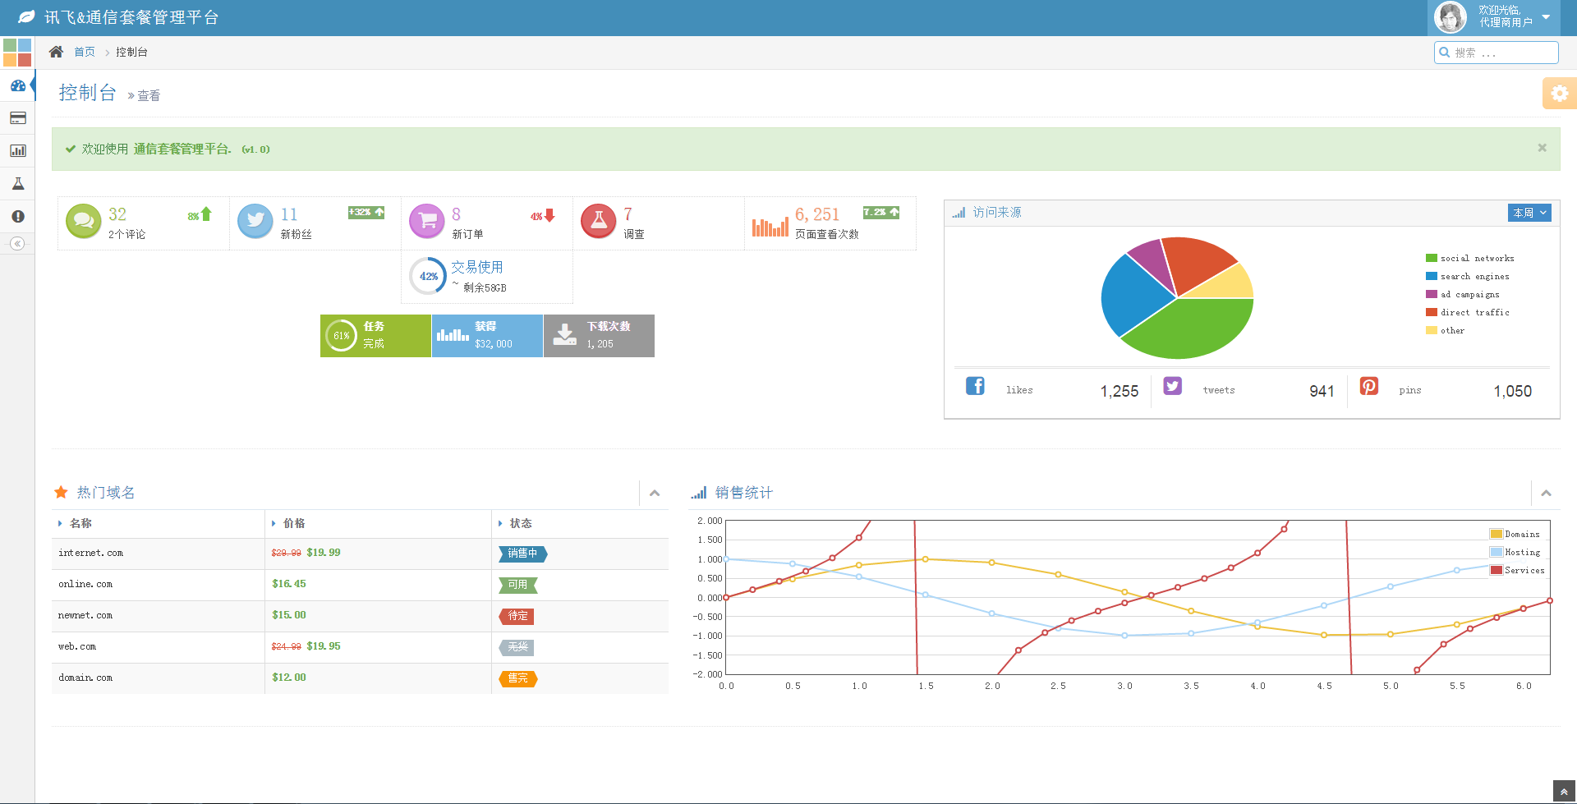The width and height of the screenshot is (1577, 804).
Task: Collapse the 销售统计 panel
Action: [1546, 494]
